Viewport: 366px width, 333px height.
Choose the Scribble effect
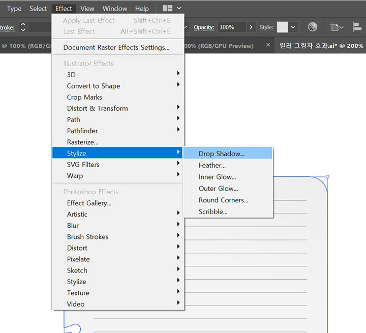pyautogui.click(x=228, y=211)
